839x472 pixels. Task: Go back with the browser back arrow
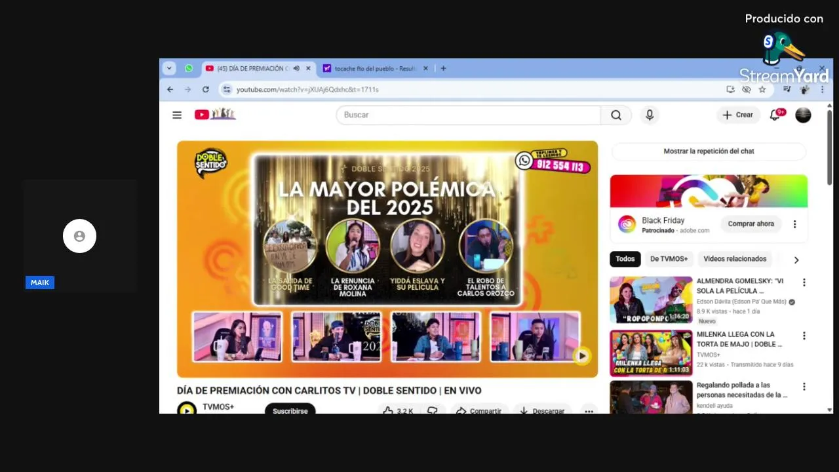pos(170,89)
